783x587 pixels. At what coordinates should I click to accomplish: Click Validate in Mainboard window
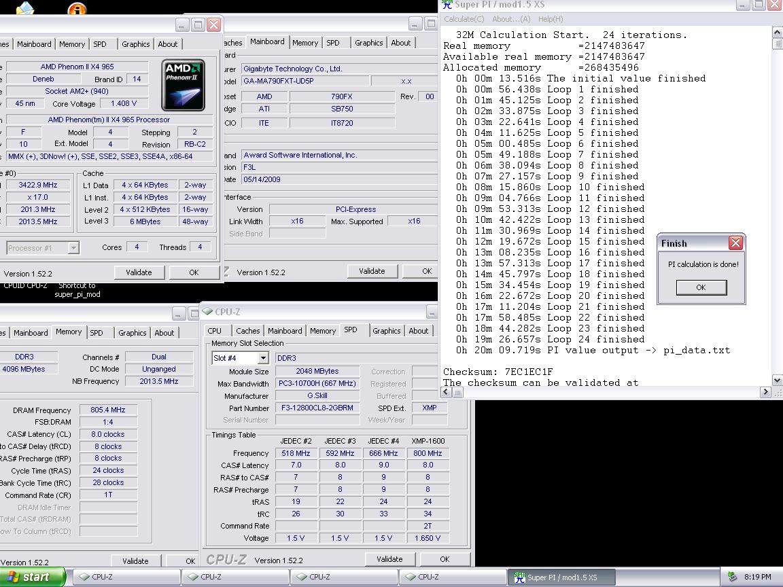(372, 271)
